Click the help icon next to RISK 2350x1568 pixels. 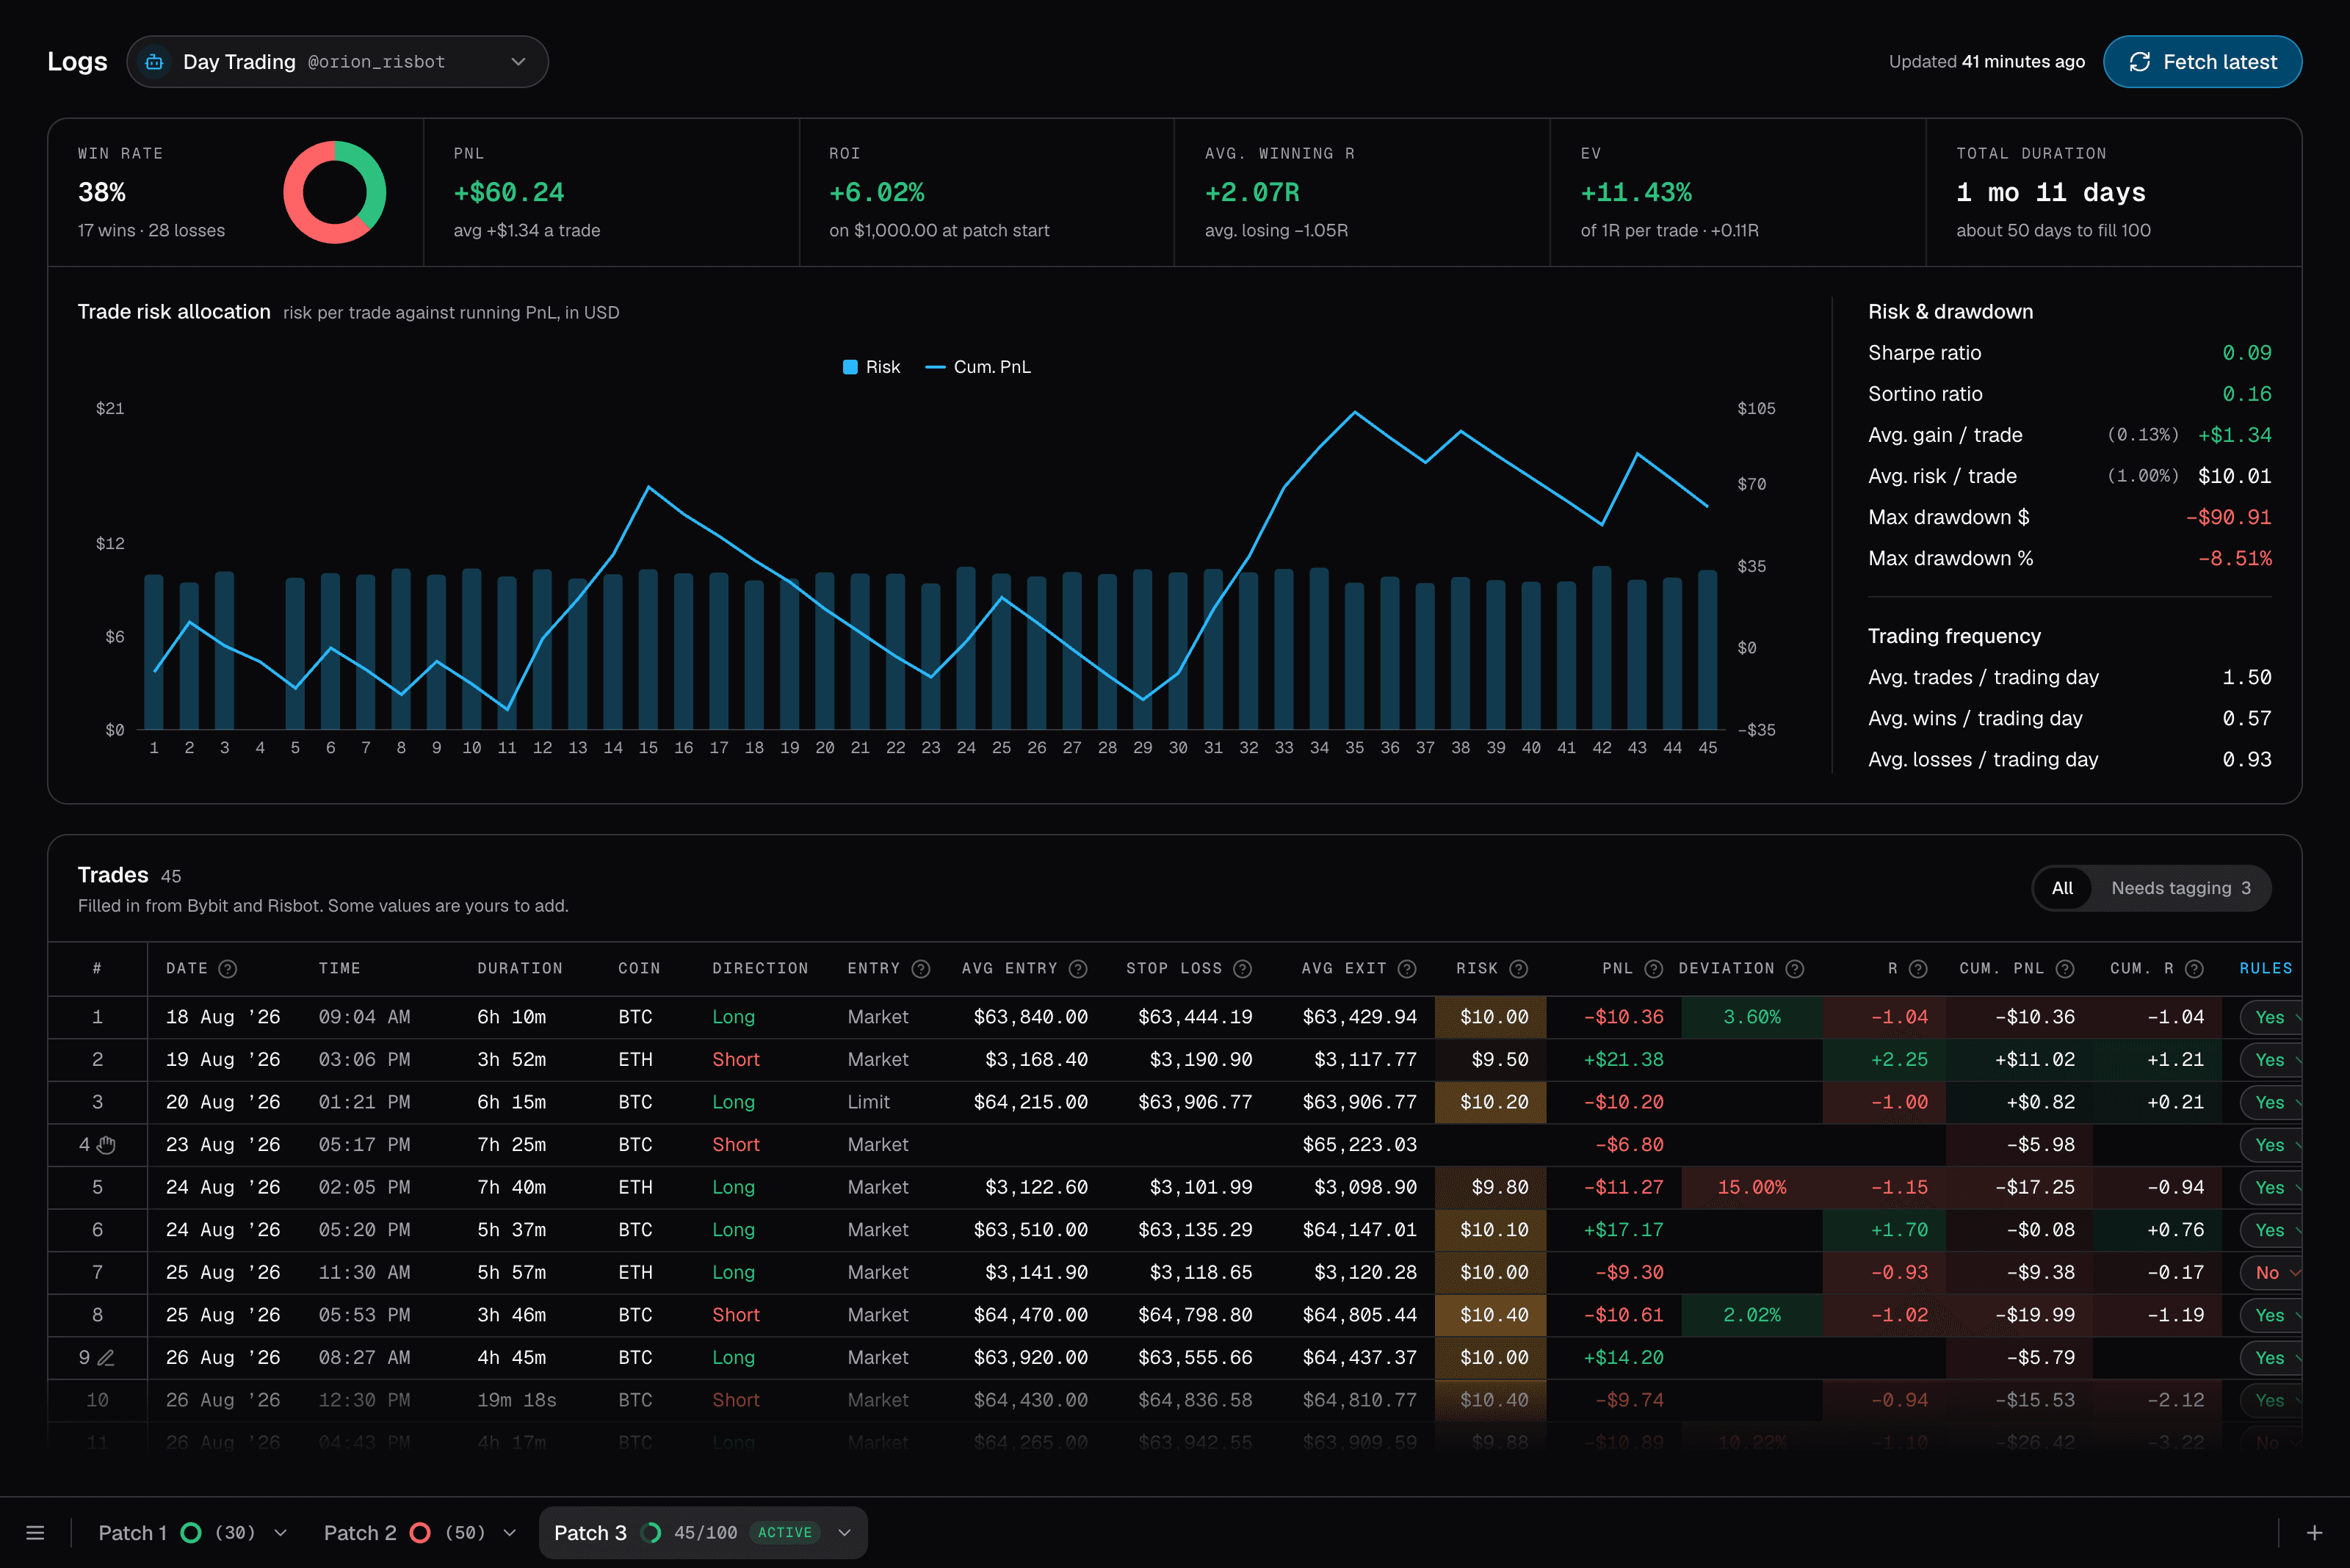1519,968
